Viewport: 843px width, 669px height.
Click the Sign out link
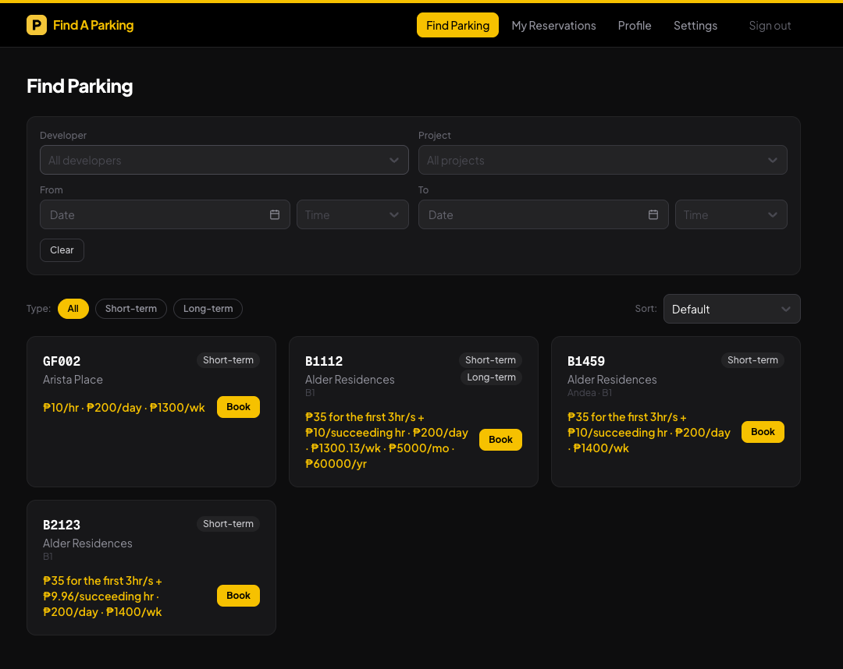770,25
